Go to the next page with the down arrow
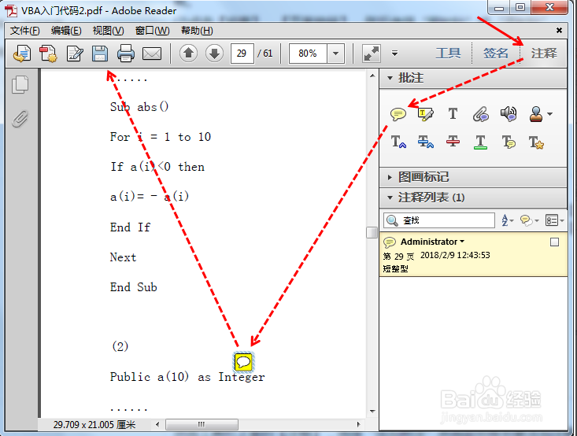Image resolution: width=577 pixels, height=436 pixels. 215,54
